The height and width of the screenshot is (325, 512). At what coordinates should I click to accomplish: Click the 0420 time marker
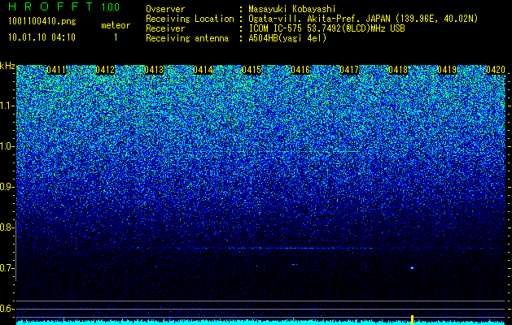coord(496,70)
